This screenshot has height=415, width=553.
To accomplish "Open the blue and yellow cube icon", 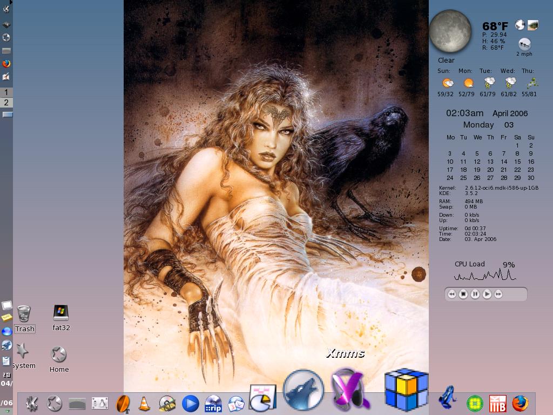I will (406, 390).
